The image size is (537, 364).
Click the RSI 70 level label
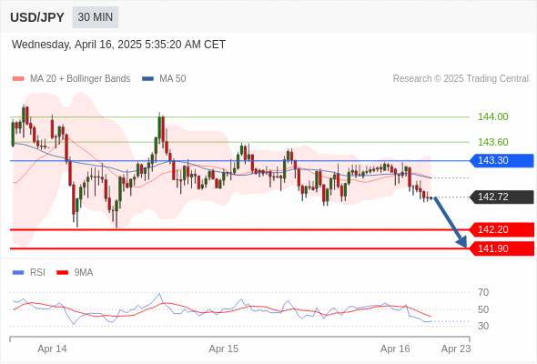point(483,292)
